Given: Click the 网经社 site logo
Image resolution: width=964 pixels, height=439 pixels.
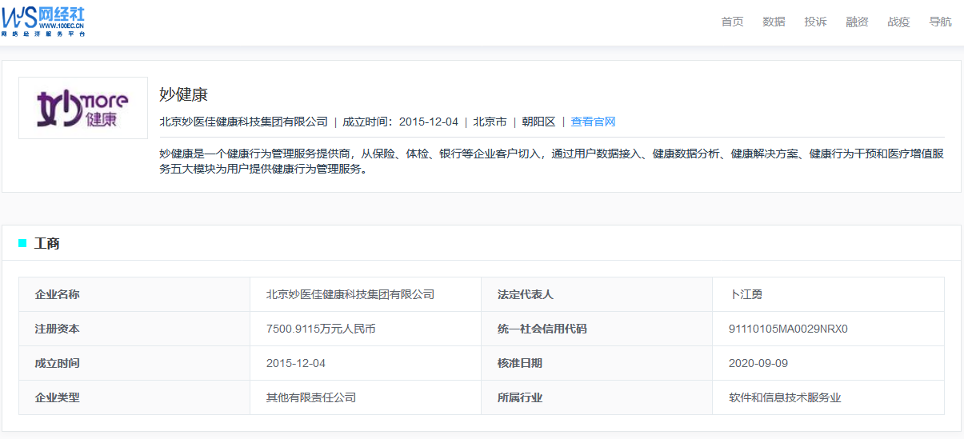Looking at the screenshot, I should click(x=43, y=22).
